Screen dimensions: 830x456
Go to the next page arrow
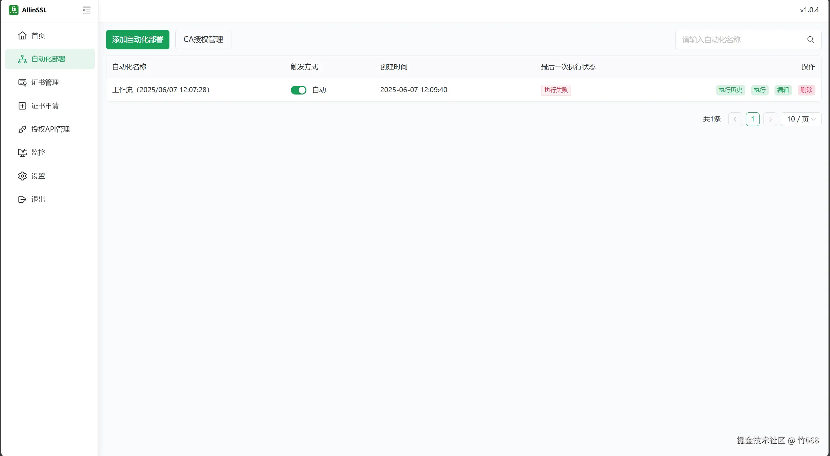(770, 119)
